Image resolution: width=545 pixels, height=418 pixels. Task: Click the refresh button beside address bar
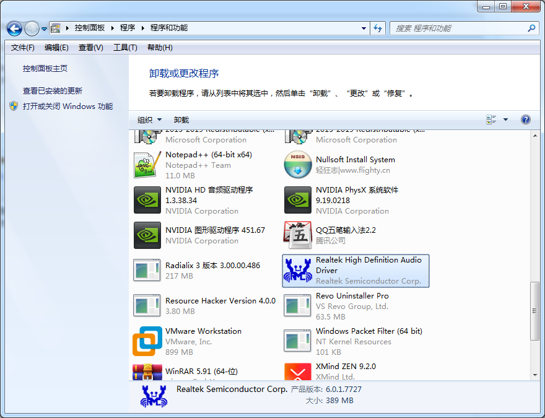point(378,28)
